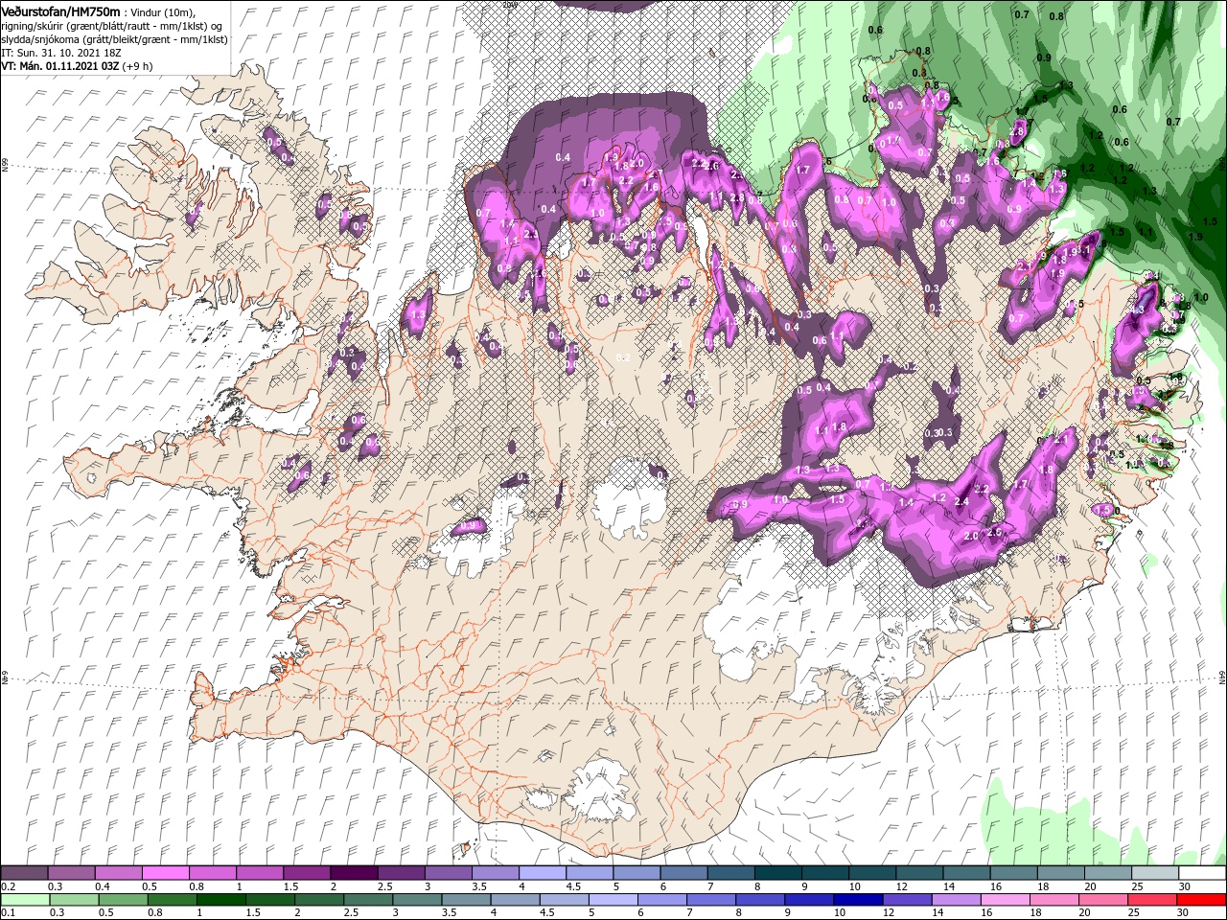This screenshot has width=1227, height=920.
Task: Click the bright red swatch ending the lower legend row
Action: [x=1201, y=900]
